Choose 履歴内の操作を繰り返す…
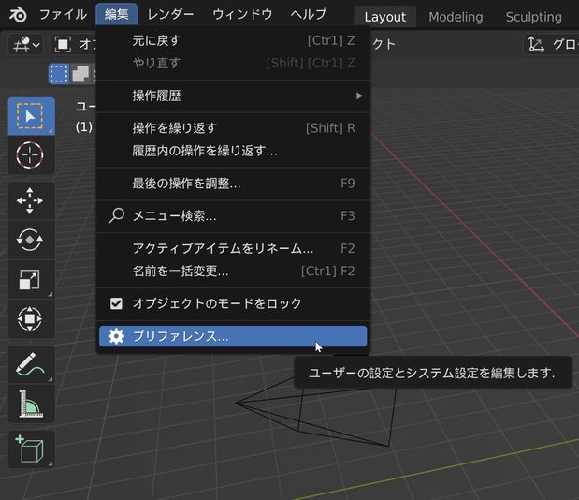Image resolution: width=579 pixels, height=500 pixels. (233, 151)
